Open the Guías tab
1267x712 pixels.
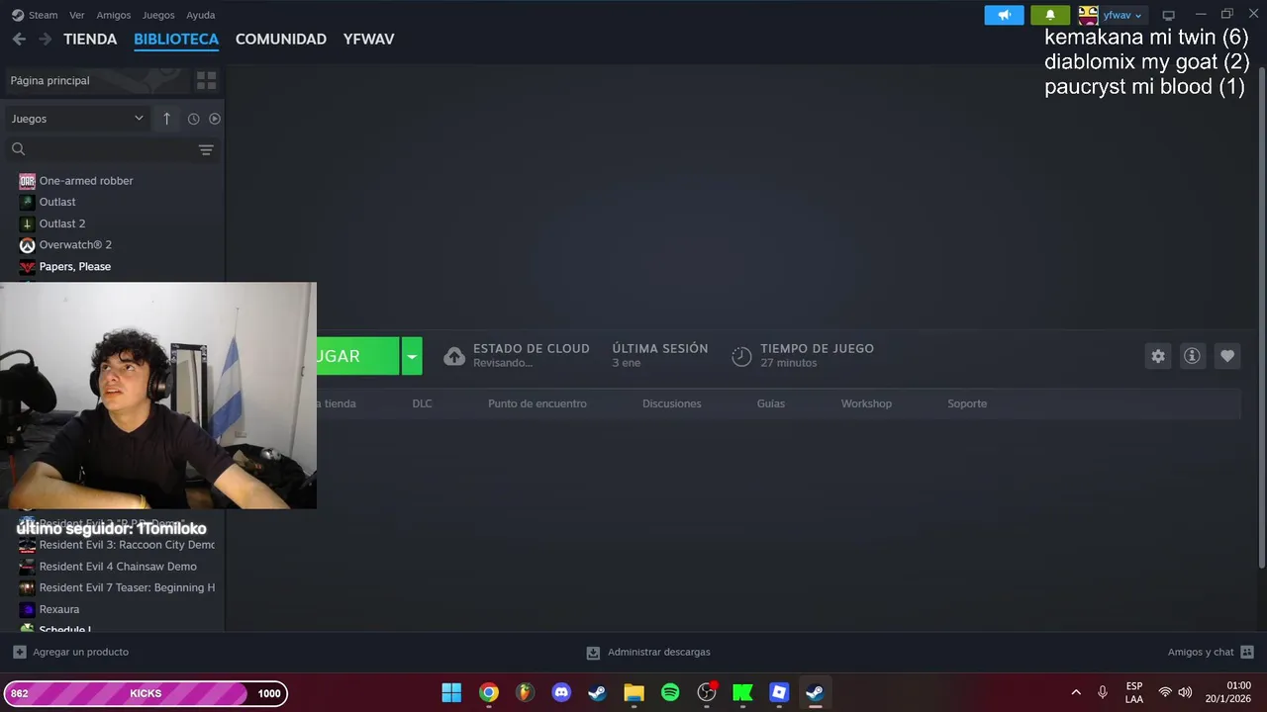[771, 403]
